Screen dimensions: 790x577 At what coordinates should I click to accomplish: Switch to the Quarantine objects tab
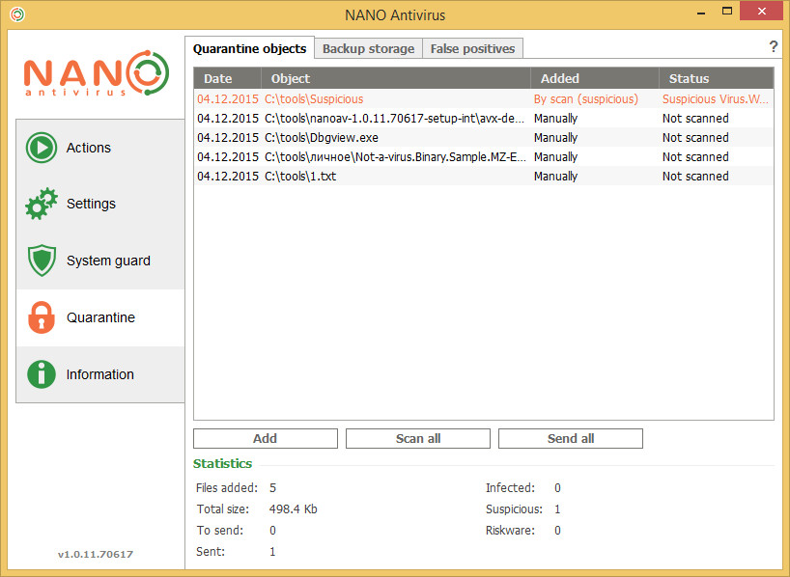click(x=249, y=48)
